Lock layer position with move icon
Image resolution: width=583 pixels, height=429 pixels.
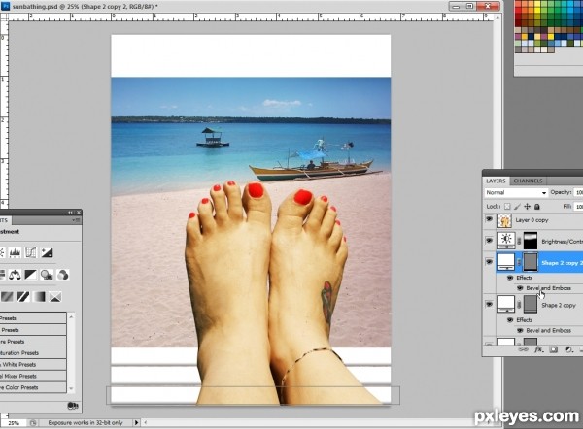pos(528,207)
